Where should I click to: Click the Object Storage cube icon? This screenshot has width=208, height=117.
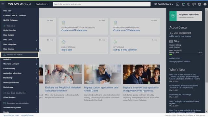click(x=63, y=42)
